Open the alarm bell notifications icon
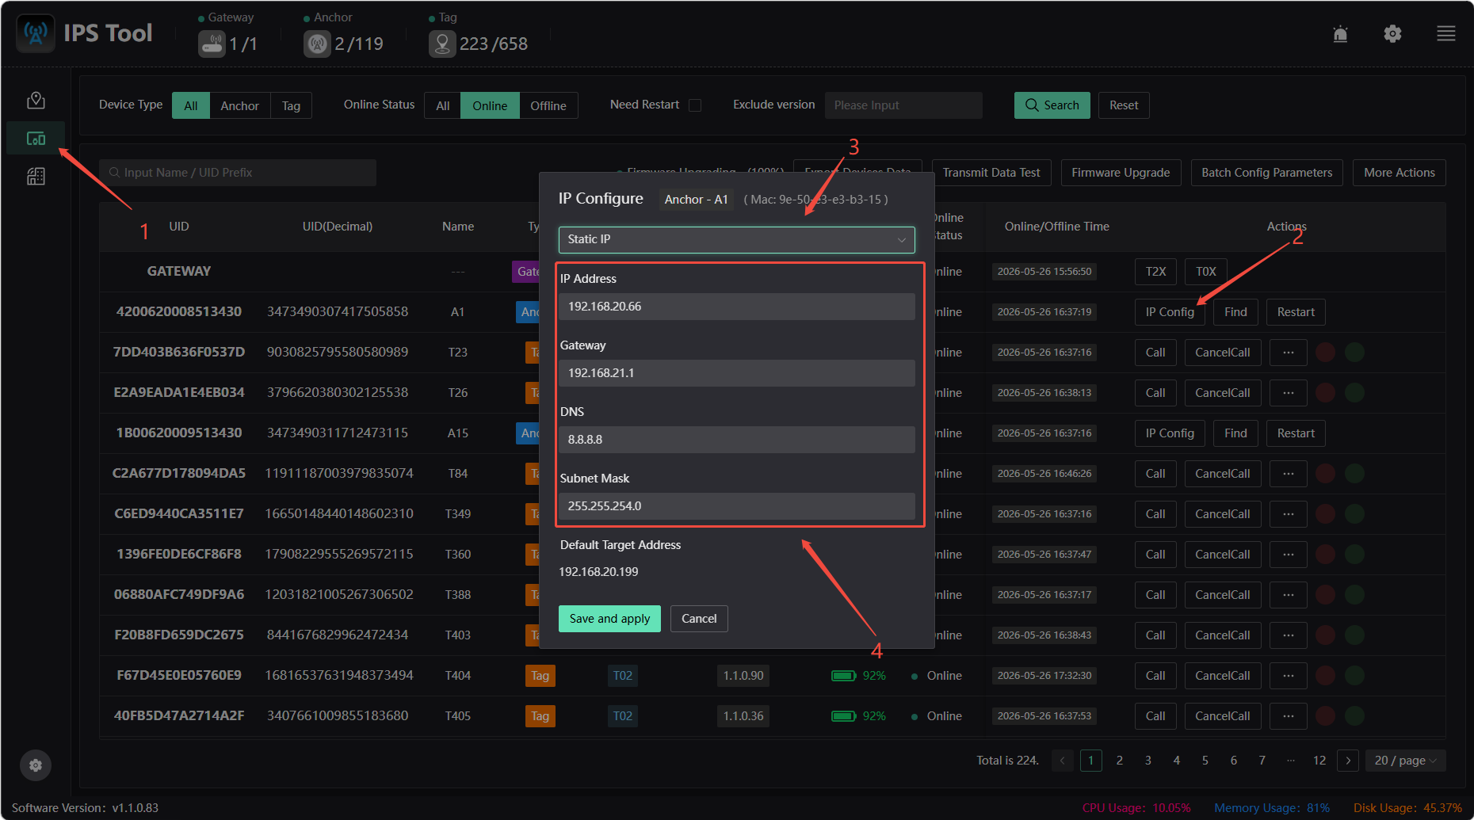This screenshot has height=820, width=1474. 1340,34
